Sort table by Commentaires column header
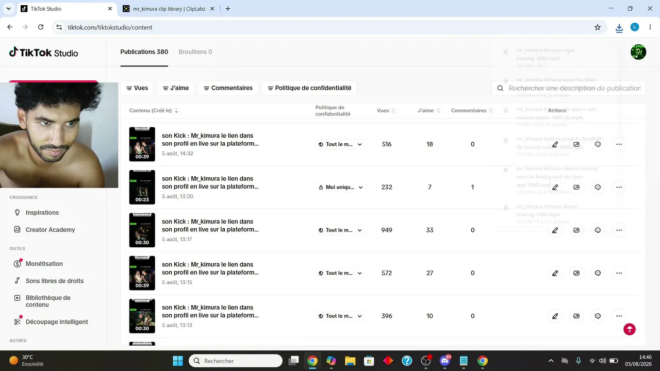The width and height of the screenshot is (660, 371). click(x=471, y=111)
